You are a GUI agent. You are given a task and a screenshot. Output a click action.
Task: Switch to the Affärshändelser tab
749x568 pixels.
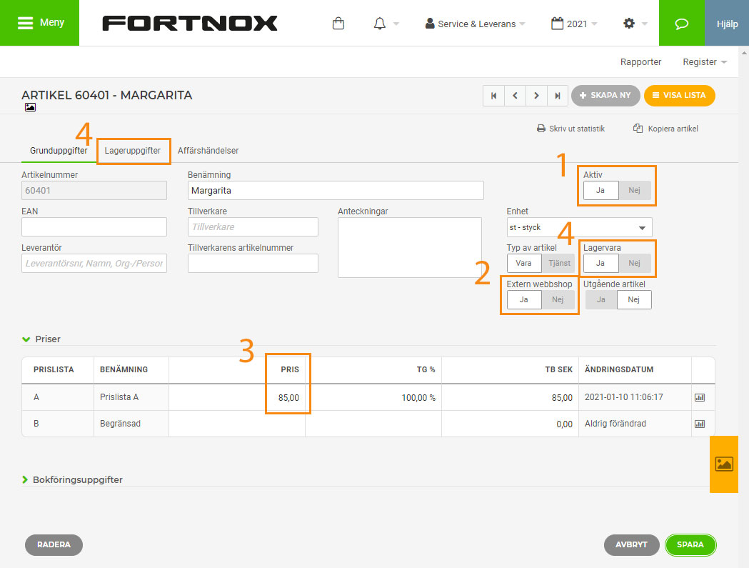click(208, 151)
